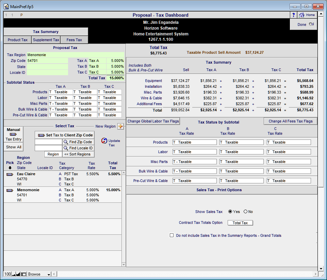Image resolution: width=327 pixels, height=280 pixels.
Task: Click region list scrollbar down arrow
Action: pyautogui.click(x=124, y=265)
